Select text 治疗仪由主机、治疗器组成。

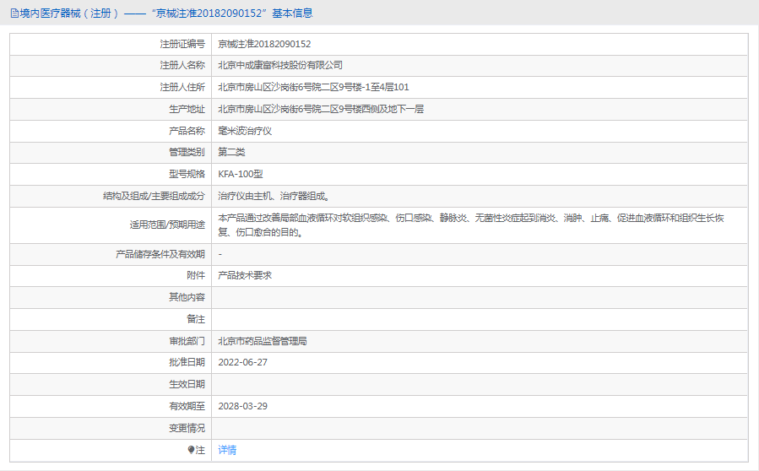274,196
